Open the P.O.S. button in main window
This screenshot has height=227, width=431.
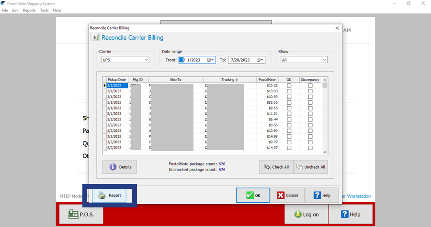coord(81,215)
